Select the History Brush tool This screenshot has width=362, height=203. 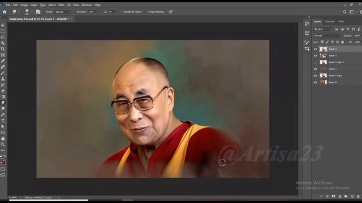click(x=3, y=85)
